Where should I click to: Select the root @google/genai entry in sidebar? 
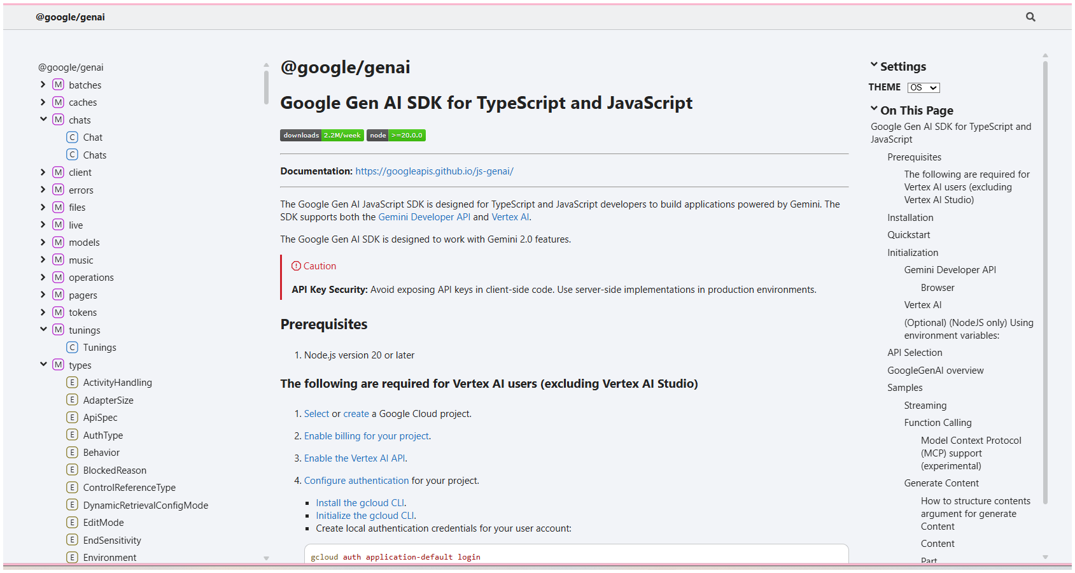pyautogui.click(x=71, y=67)
